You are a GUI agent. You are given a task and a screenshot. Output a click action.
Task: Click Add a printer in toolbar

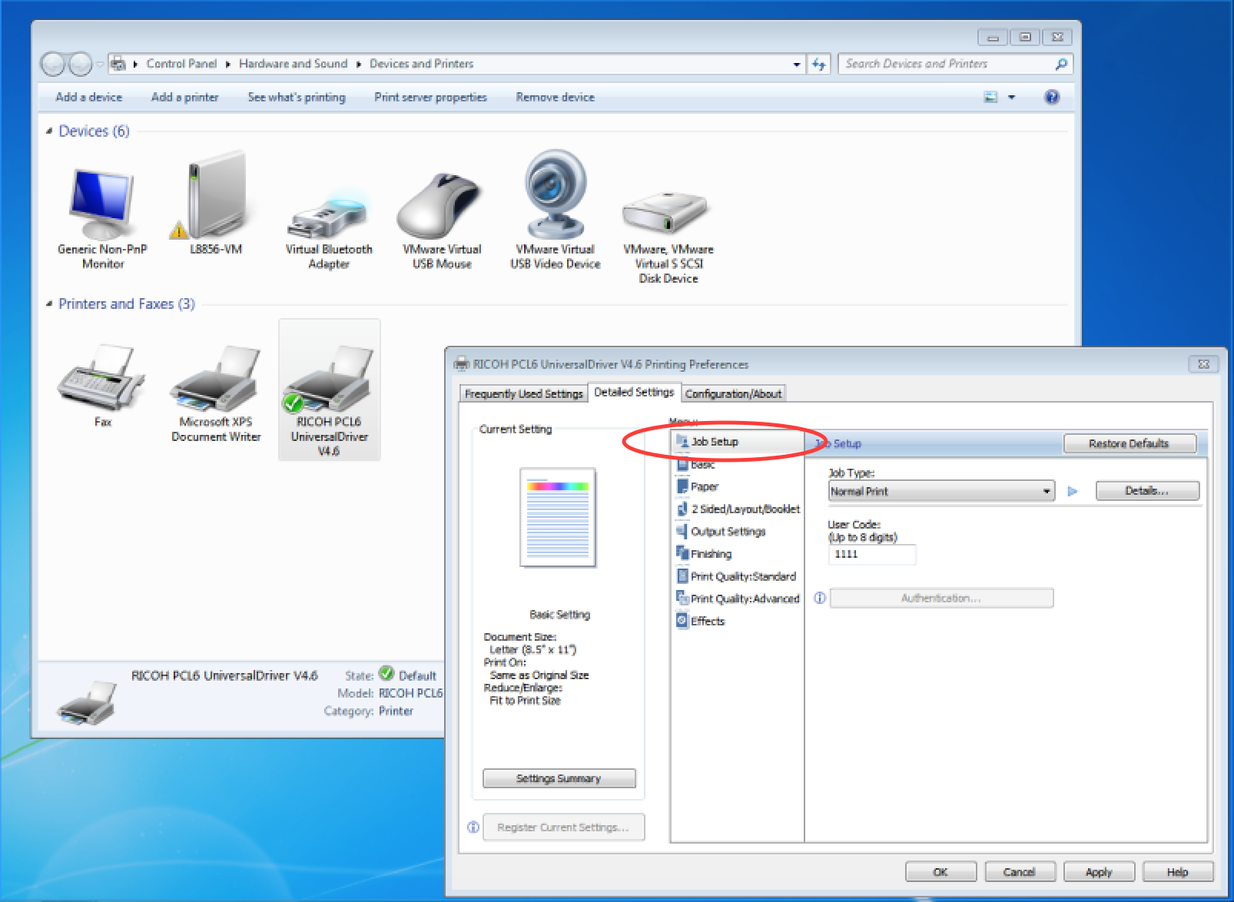click(x=184, y=97)
